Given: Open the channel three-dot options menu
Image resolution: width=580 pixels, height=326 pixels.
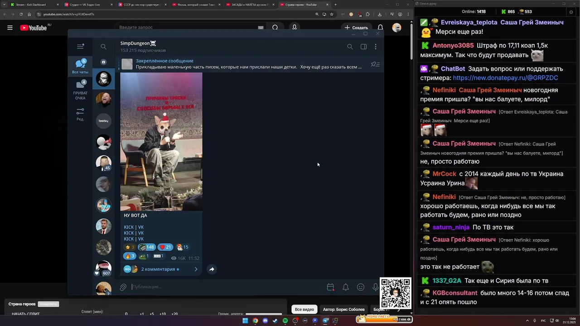Looking at the screenshot, I should [375, 47].
